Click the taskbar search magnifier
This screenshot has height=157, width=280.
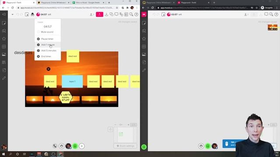click(10, 154)
